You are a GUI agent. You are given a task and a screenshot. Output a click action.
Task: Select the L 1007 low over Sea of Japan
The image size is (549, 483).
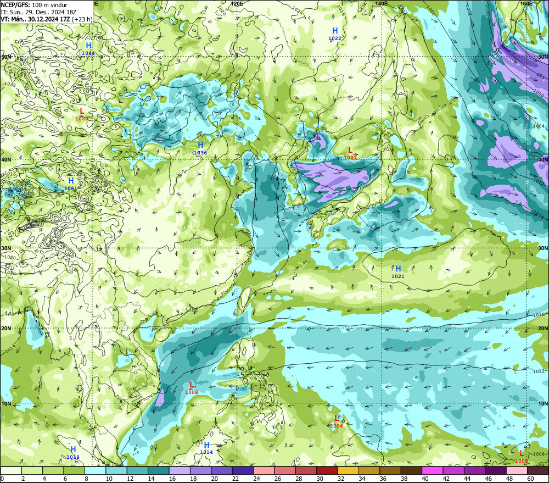pyautogui.click(x=350, y=153)
